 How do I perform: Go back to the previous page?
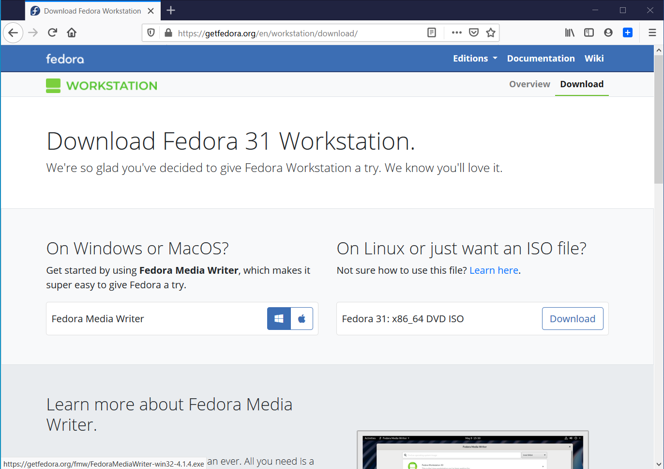click(13, 33)
